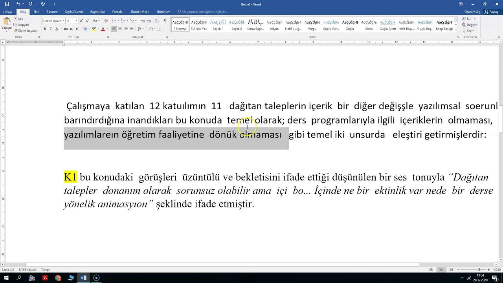Toggle show paragraph marks (¶)
The width and height of the screenshot is (503, 283).
[x=165, y=21]
